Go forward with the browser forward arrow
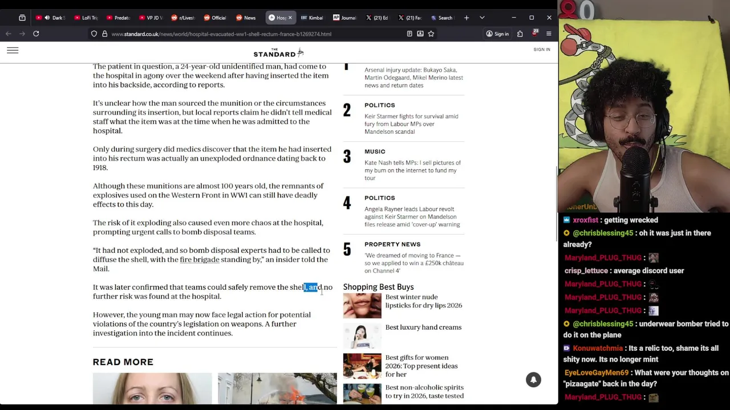This screenshot has width=730, height=410. [22, 34]
